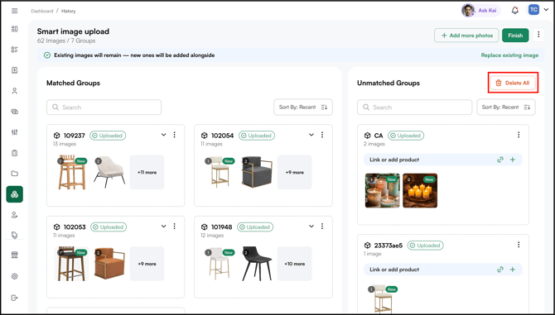Open the kebab menu for group 109237
Image resolution: width=555 pixels, height=315 pixels.
(174, 135)
